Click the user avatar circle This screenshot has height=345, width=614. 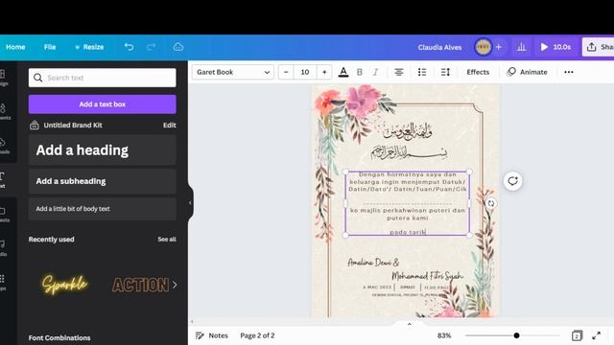point(484,47)
